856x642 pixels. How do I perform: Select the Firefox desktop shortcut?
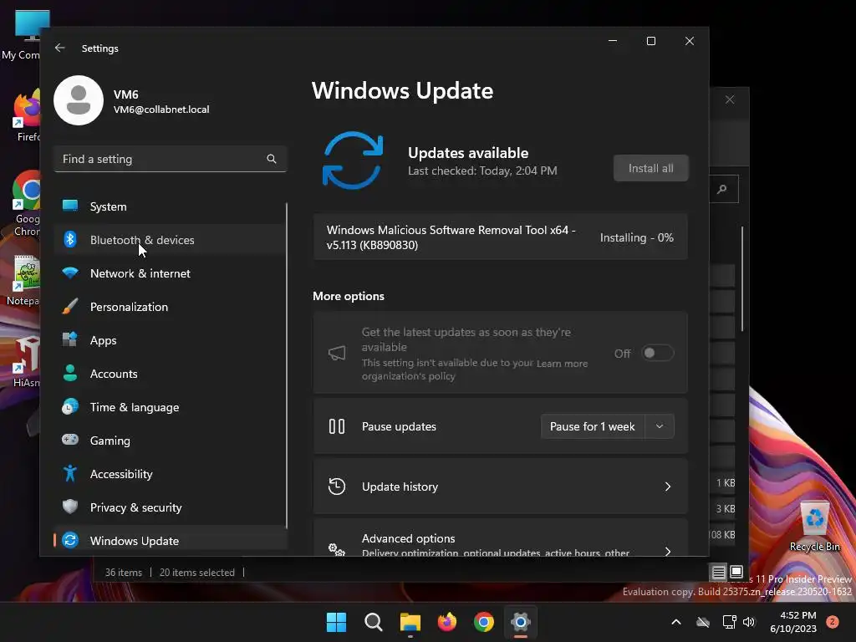(x=26, y=116)
